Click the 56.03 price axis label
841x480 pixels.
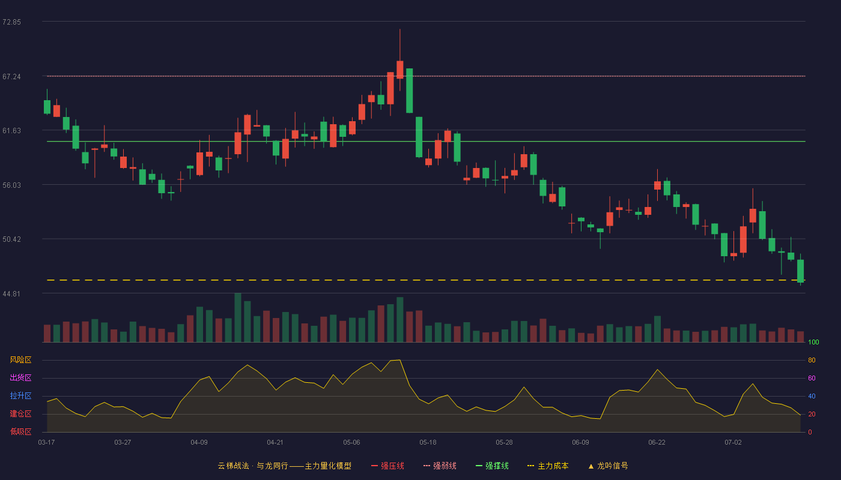[11, 185]
